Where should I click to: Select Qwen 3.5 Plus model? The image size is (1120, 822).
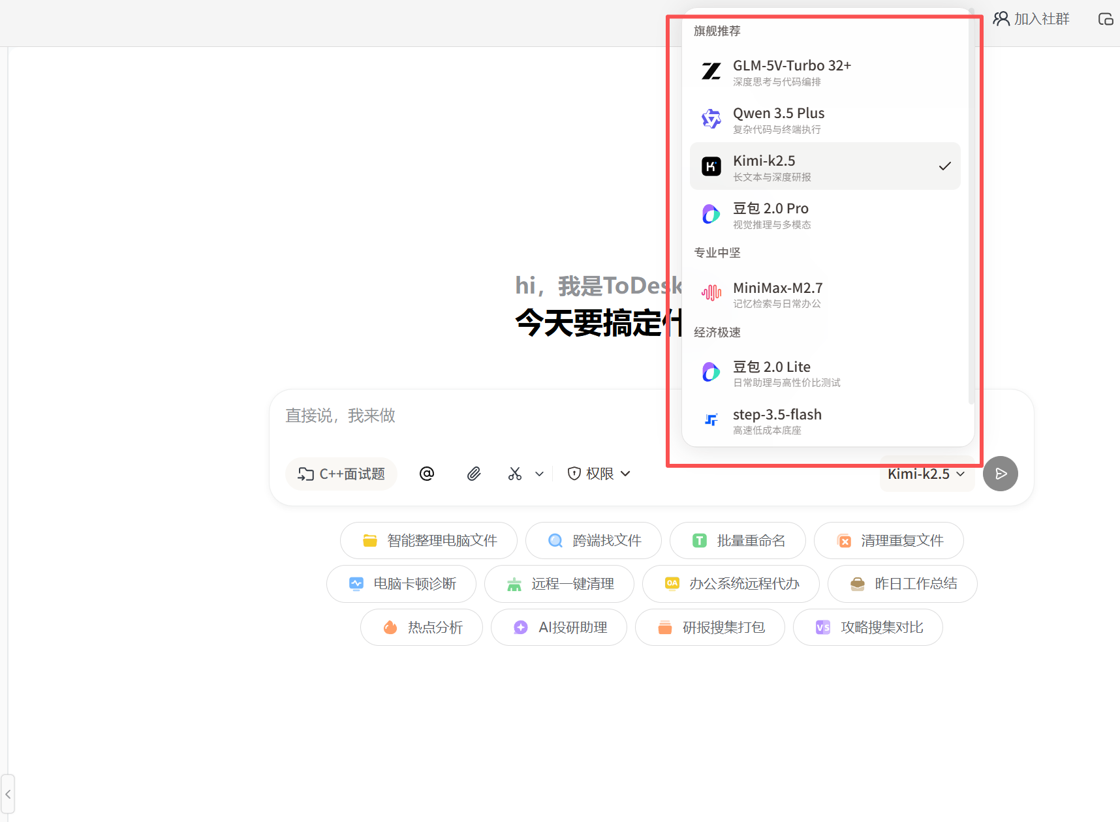(825, 119)
